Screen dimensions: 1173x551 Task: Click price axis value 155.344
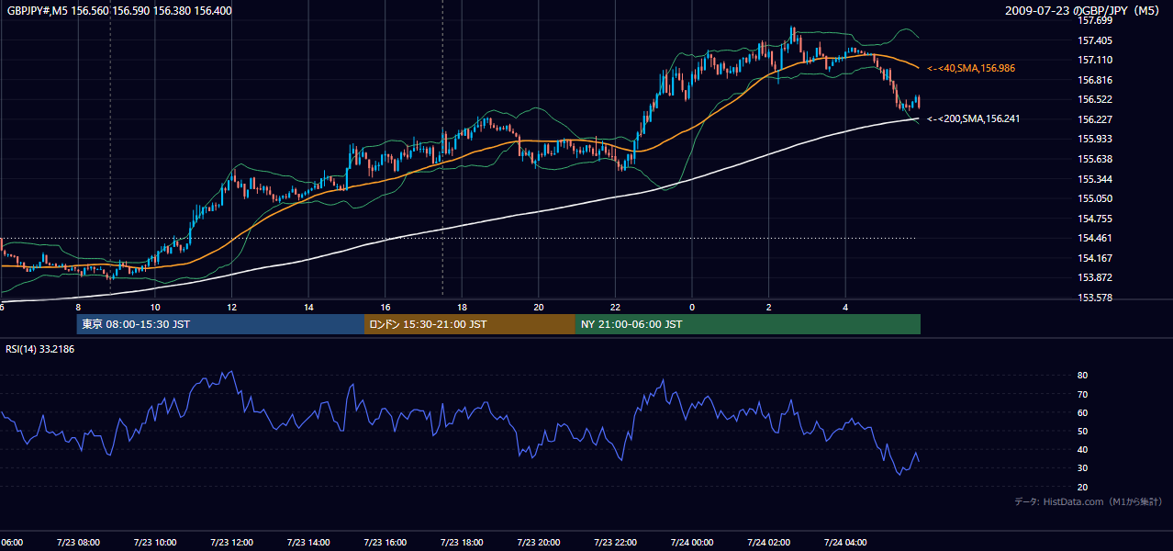(1095, 179)
